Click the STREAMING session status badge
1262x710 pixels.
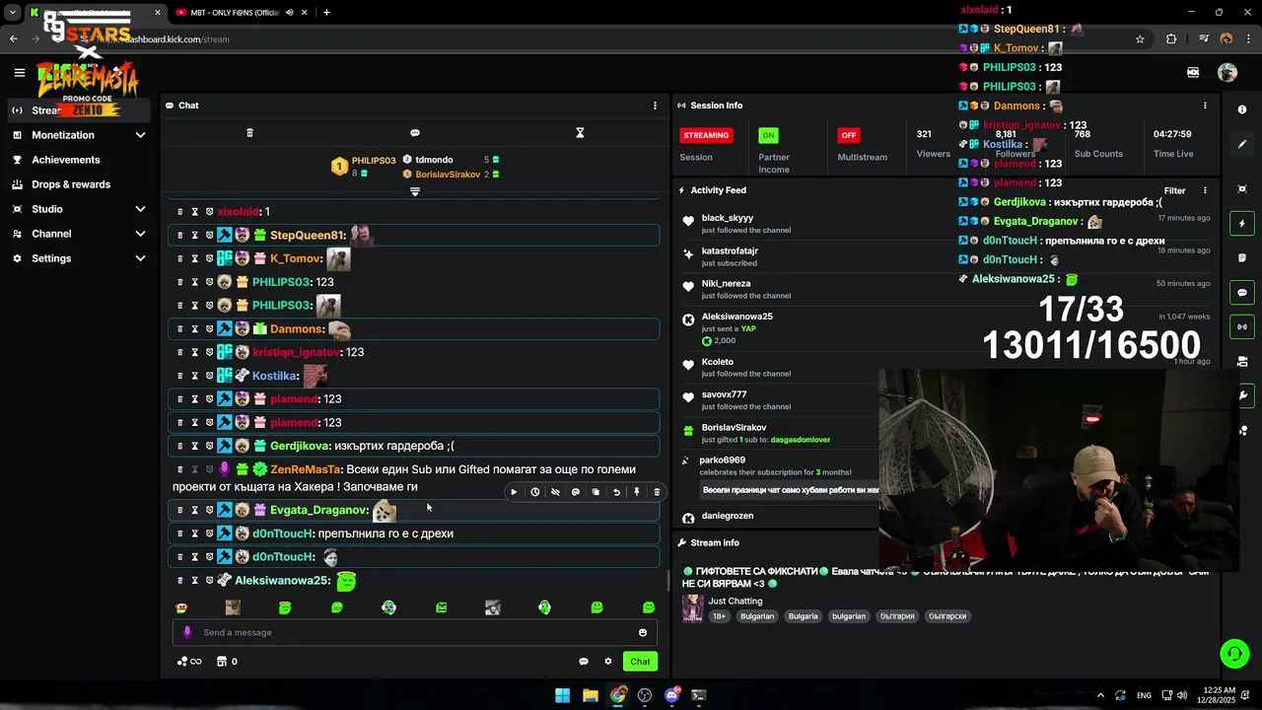click(706, 135)
